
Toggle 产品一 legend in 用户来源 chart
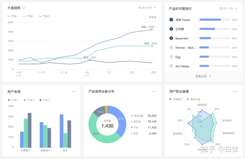point(13,100)
